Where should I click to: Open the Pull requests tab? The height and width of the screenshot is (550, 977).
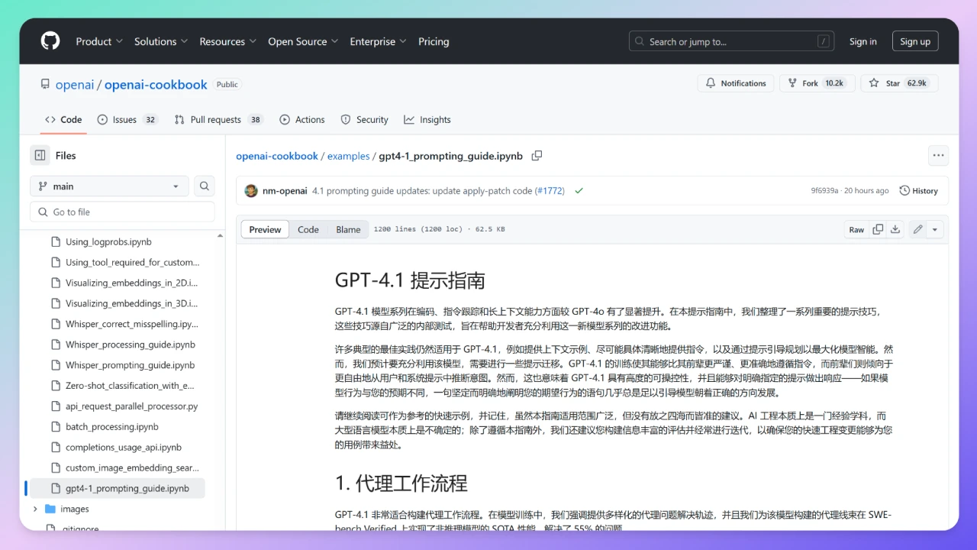point(218,120)
